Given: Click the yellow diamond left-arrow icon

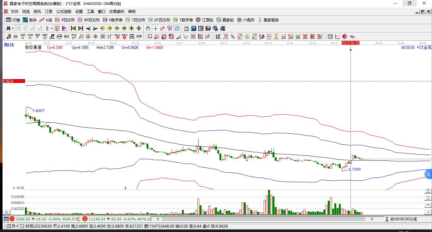Looking at the screenshot, I should 102,28.
